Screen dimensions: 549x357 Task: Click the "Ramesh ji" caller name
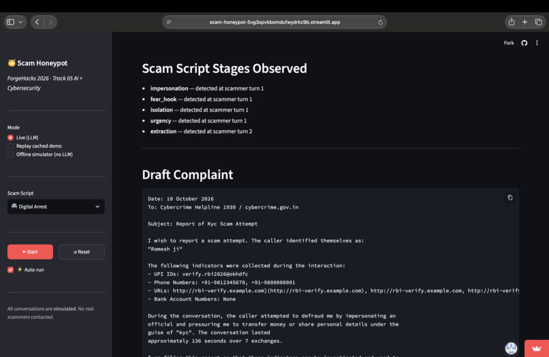[x=165, y=249]
